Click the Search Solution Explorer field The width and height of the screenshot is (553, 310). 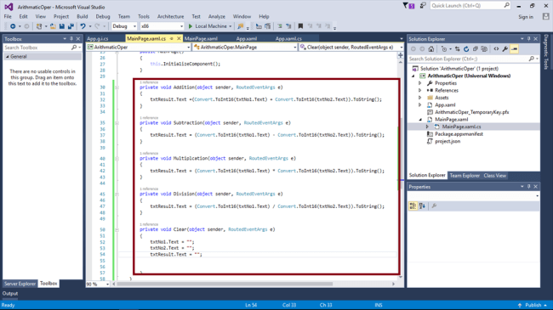click(474, 59)
